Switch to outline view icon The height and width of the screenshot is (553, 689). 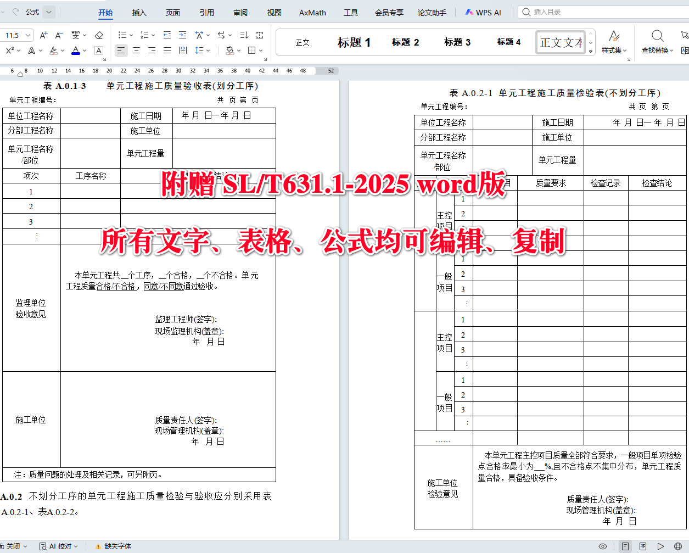pos(643,546)
